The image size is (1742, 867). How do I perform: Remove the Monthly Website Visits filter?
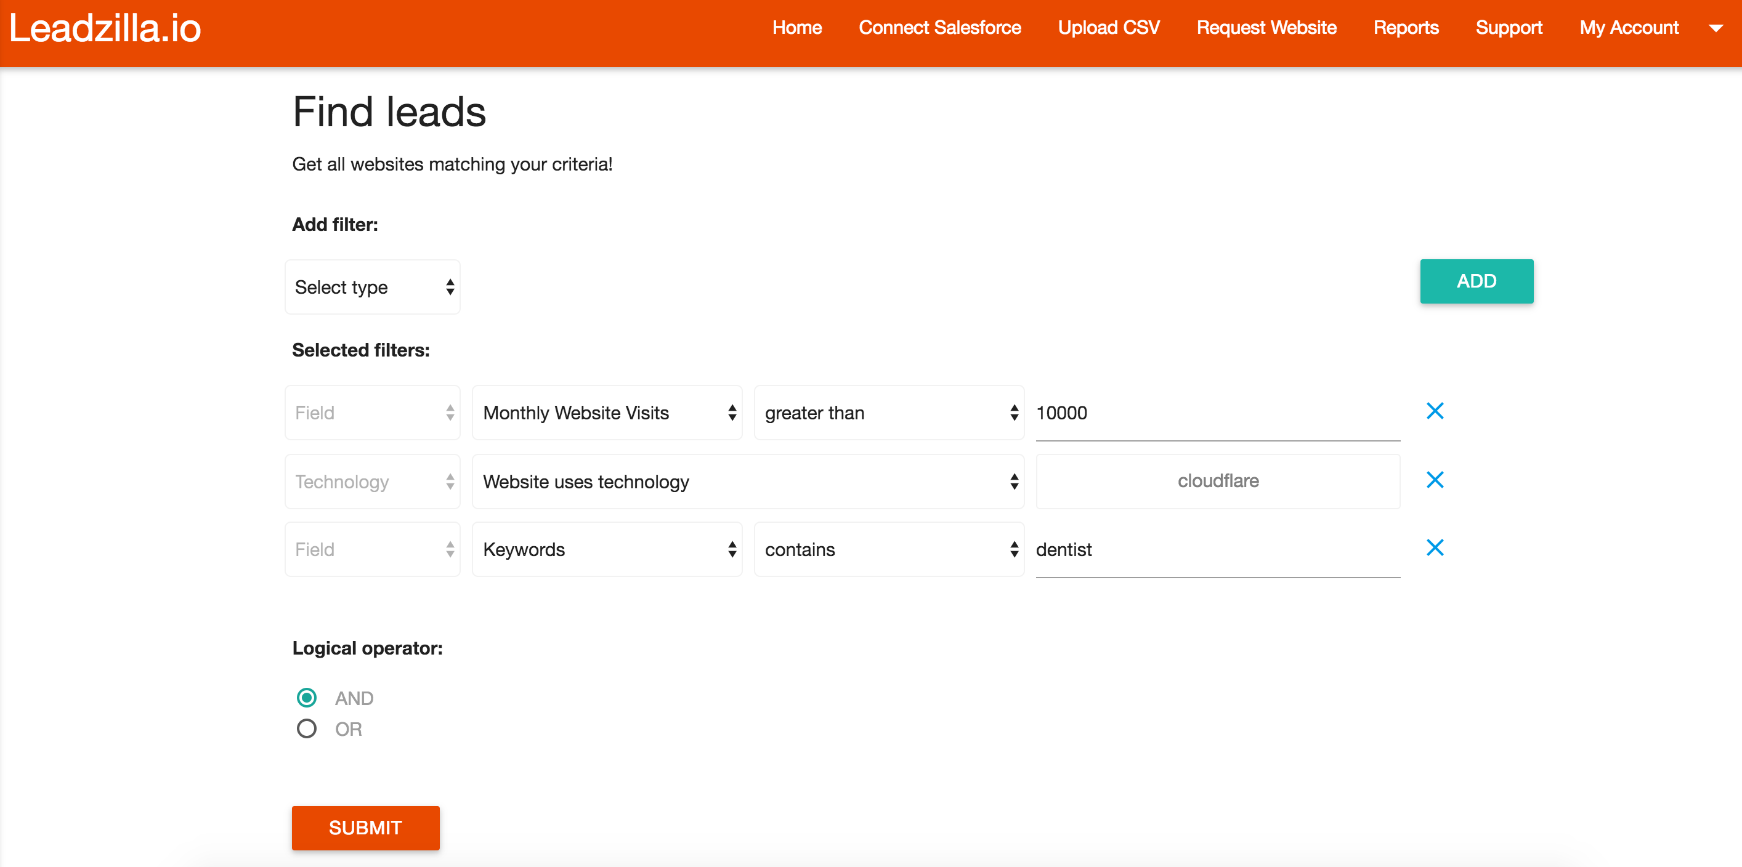(1436, 411)
